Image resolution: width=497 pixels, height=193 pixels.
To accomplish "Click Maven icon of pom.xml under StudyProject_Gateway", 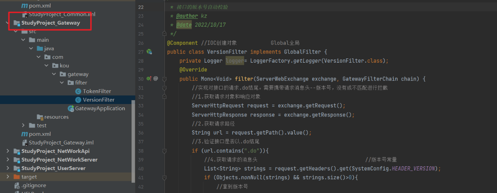I will [24, 134].
